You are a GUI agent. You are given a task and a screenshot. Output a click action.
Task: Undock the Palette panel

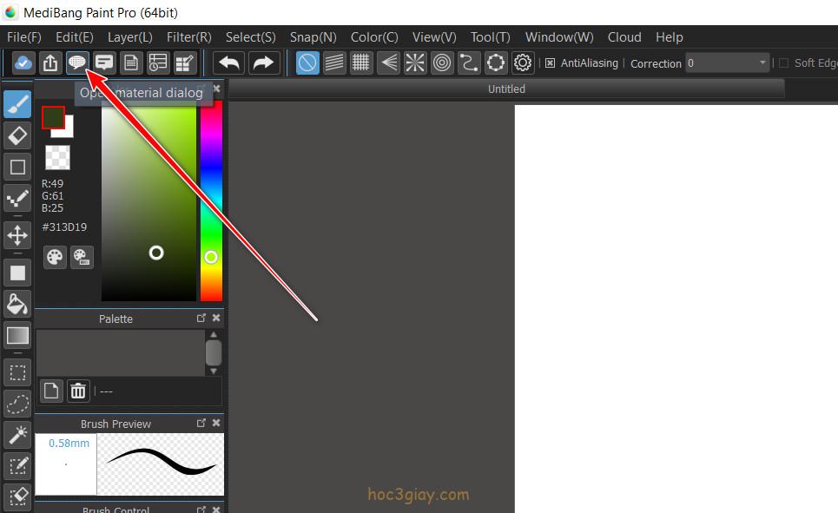201,319
